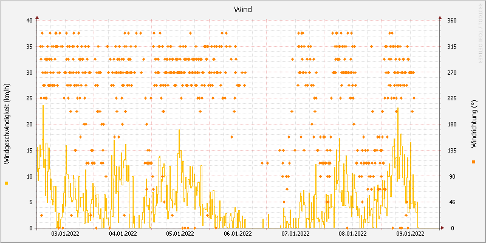The image size is (486, 243).
Task: Click the left axis value 35
Action: [29, 47]
